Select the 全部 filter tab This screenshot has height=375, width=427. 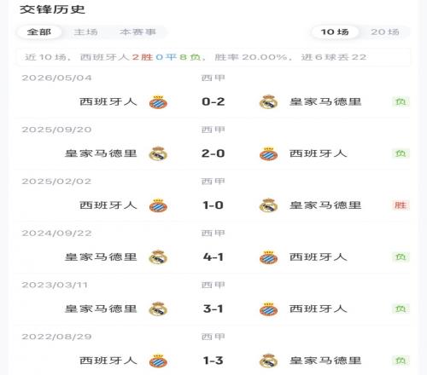(x=39, y=32)
